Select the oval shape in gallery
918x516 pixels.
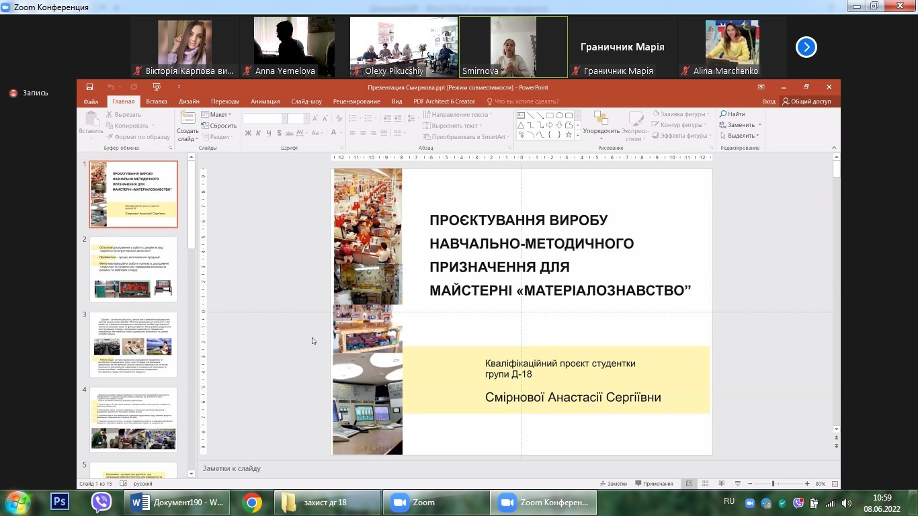(559, 116)
